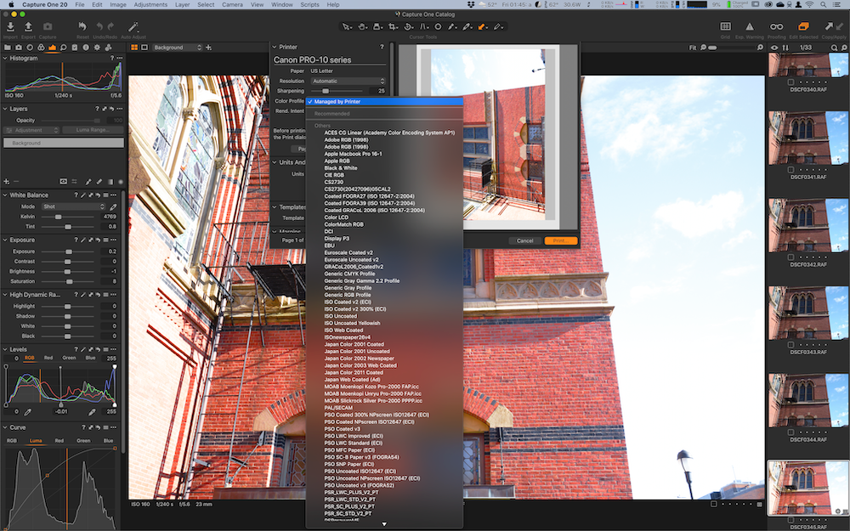Click the Export icon in the toolbar

pyautogui.click(x=28, y=28)
